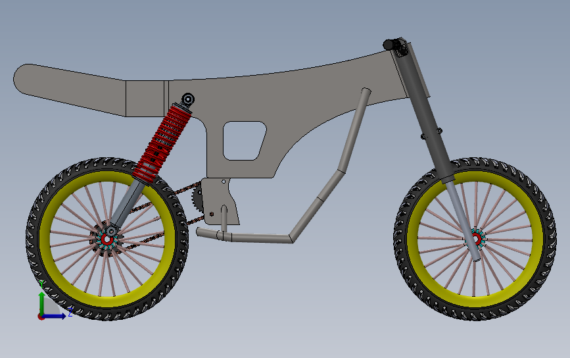The image size is (570, 358).
Task: Select the short vertical peg on bottom tube
Action: click(224, 218)
